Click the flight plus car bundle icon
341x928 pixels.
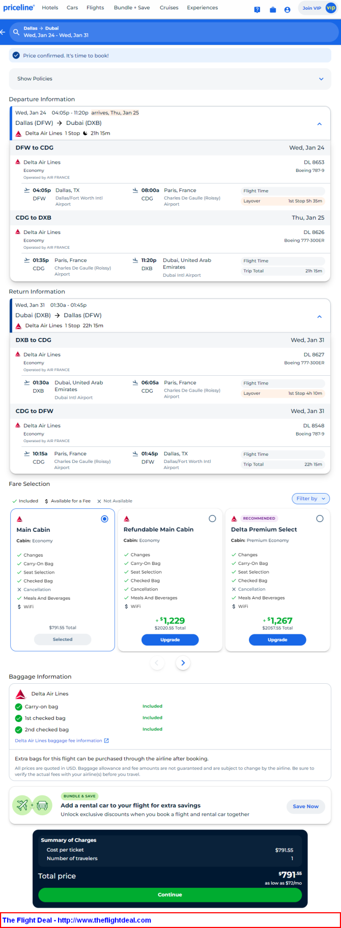(x=32, y=805)
